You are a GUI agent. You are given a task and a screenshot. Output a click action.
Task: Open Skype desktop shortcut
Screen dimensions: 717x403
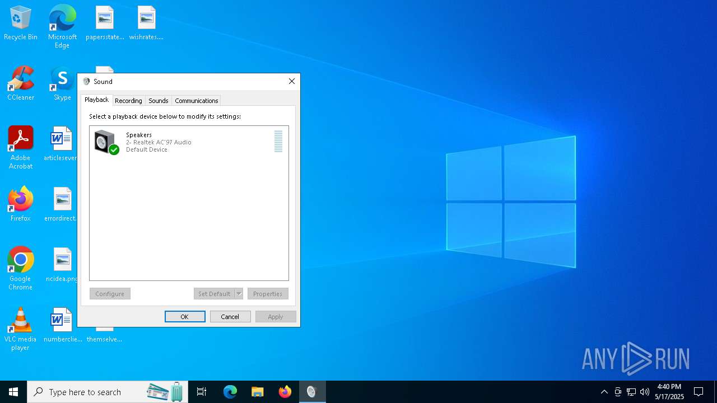(x=62, y=83)
